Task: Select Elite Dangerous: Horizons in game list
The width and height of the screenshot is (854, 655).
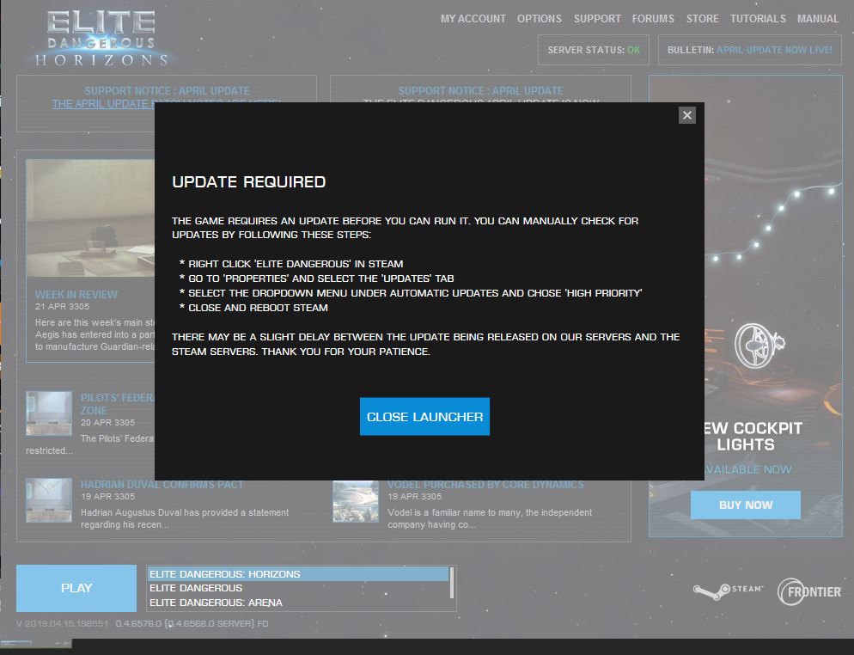Action: pyautogui.click(x=298, y=574)
